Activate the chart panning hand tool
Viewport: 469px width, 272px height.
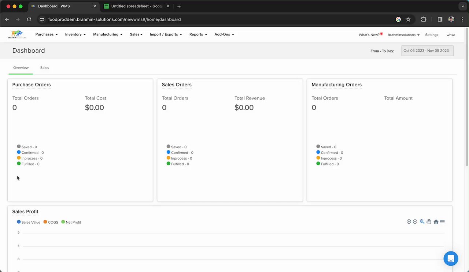[x=429, y=221]
